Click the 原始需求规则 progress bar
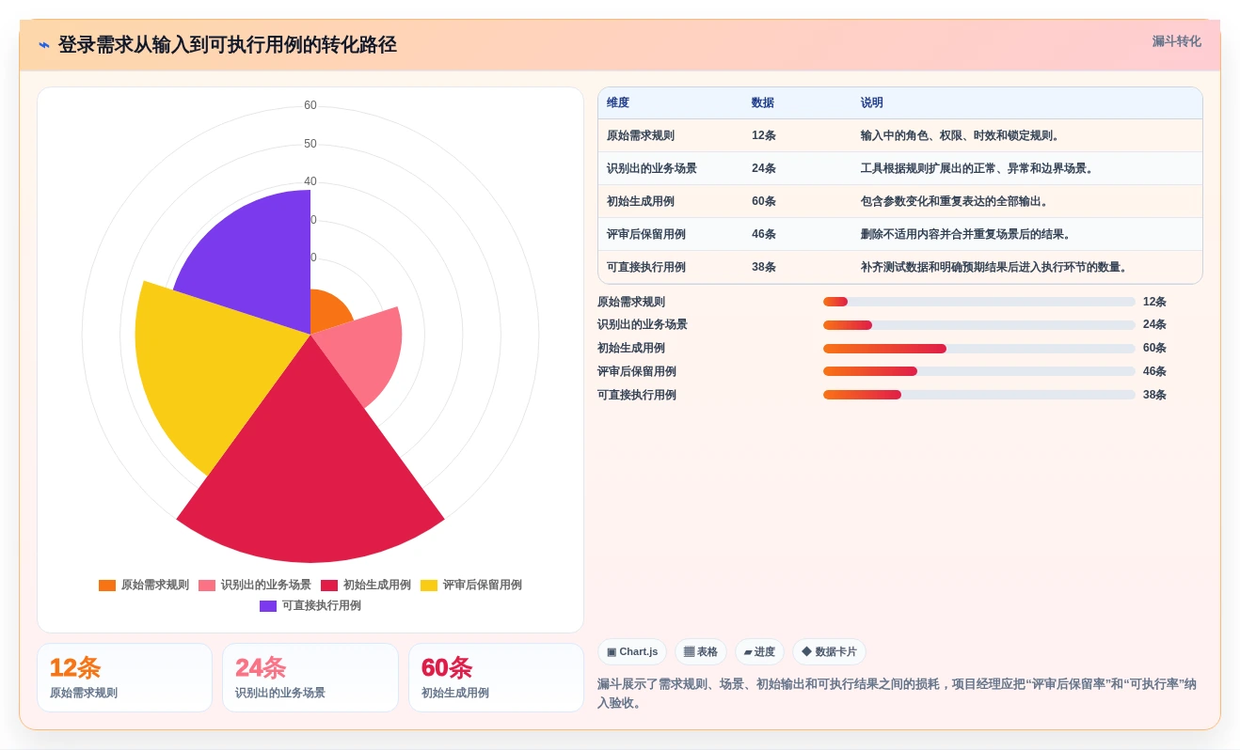This screenshot has height=750, width=1240. [979, 302]
